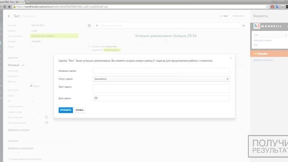288x162 pixels.
Task: Open the Статус сделки dropdown
Action: pos(162,79)
